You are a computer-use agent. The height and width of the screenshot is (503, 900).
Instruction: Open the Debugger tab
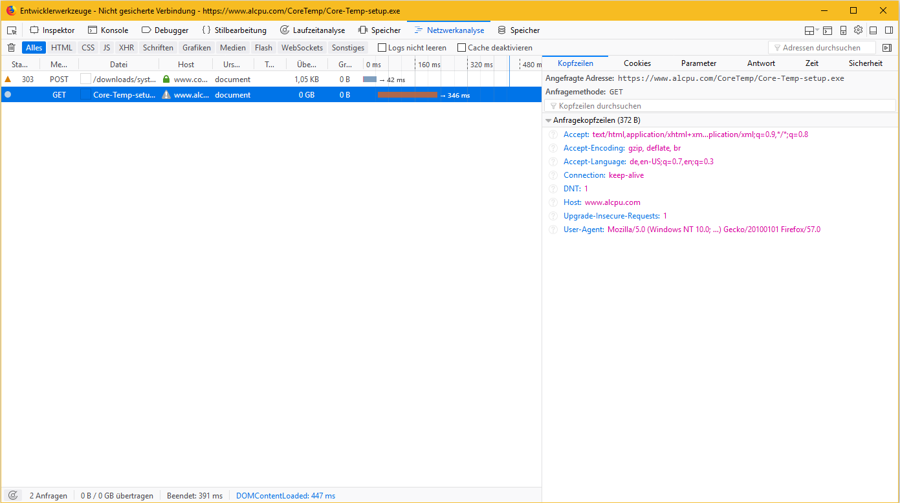165,30
